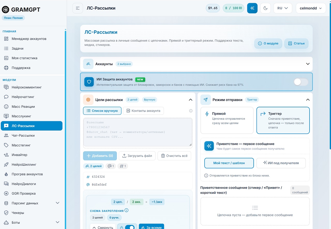Click the $9.65 balance badge
The height and width of the screenshot is (229, 331).
pyautogui.click(x=213, y=8)
